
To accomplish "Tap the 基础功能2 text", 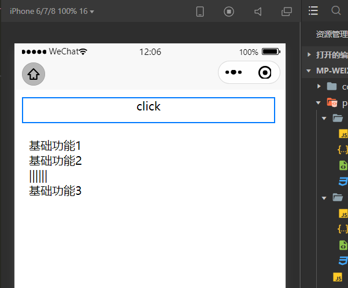I will tap(55, 161).
